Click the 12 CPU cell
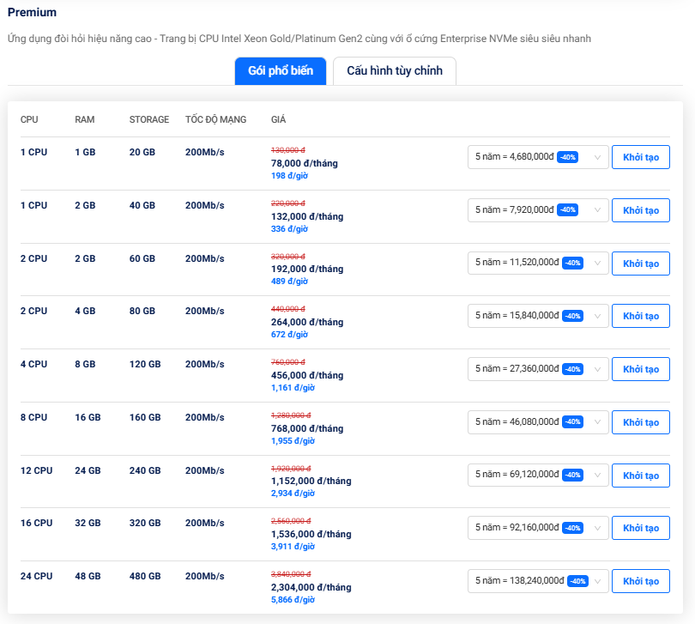This screenshot has height=624, width=695. click(36, 470)
